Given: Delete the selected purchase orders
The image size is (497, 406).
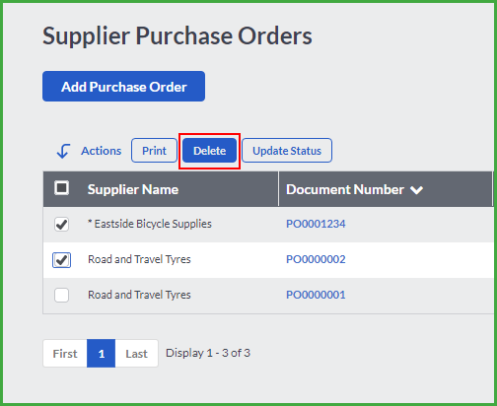Looking at the screenshot, I should (209, 151).
